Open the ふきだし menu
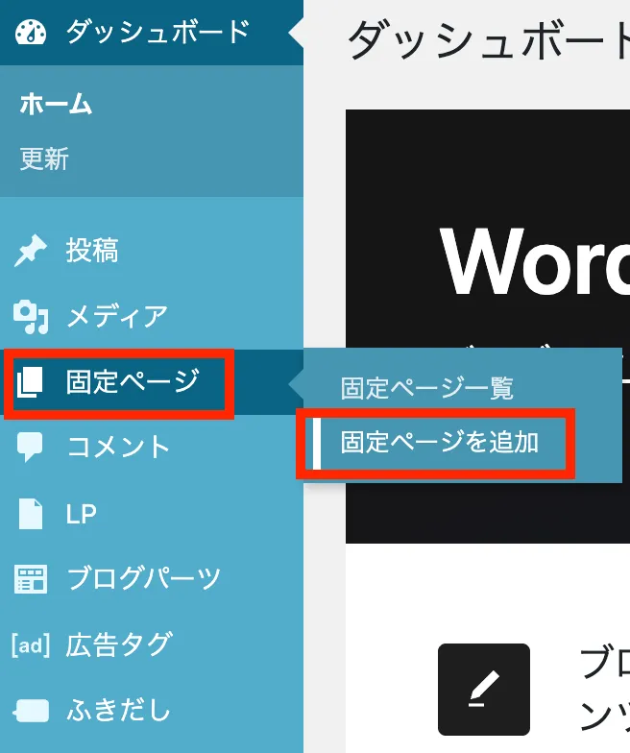This screenshot has height=753, width=630. (152, 711)
